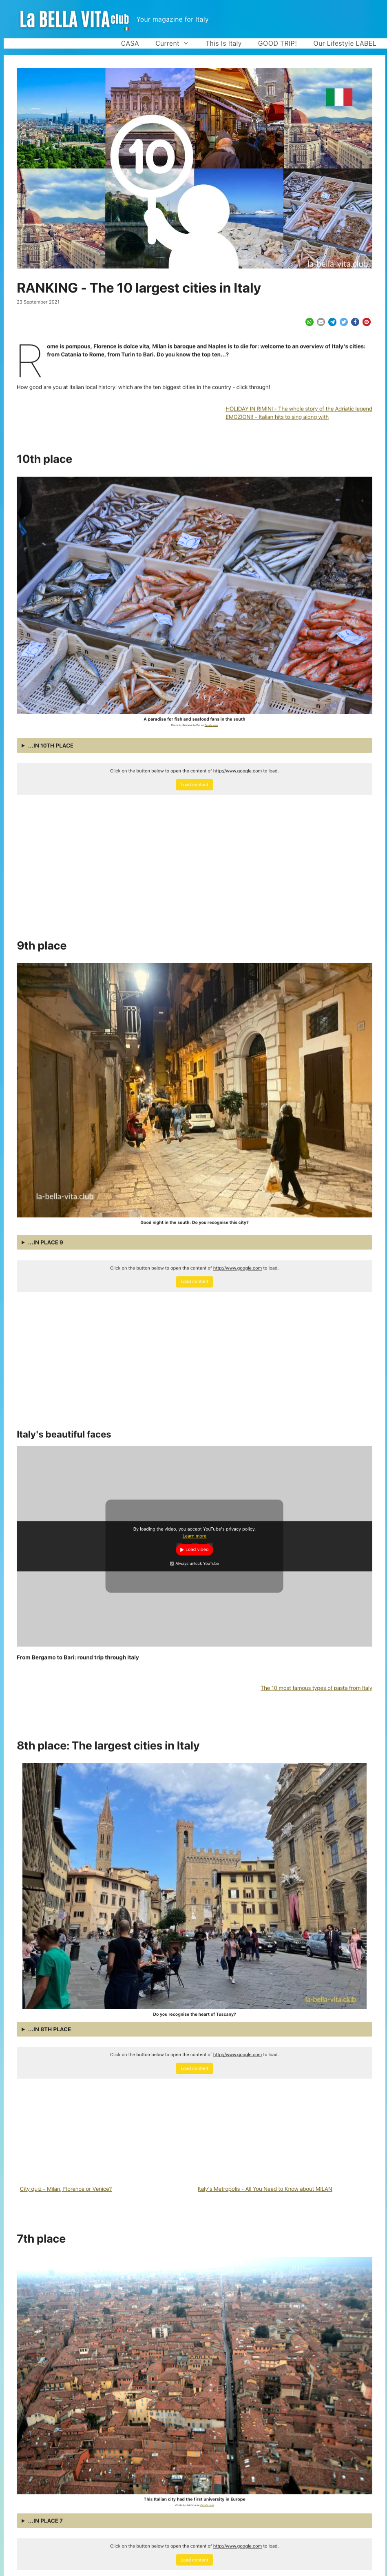Viewport: 387px width, 2576px height.
Task: Click the Tuscany square photo
Action: pos(194,1886)
